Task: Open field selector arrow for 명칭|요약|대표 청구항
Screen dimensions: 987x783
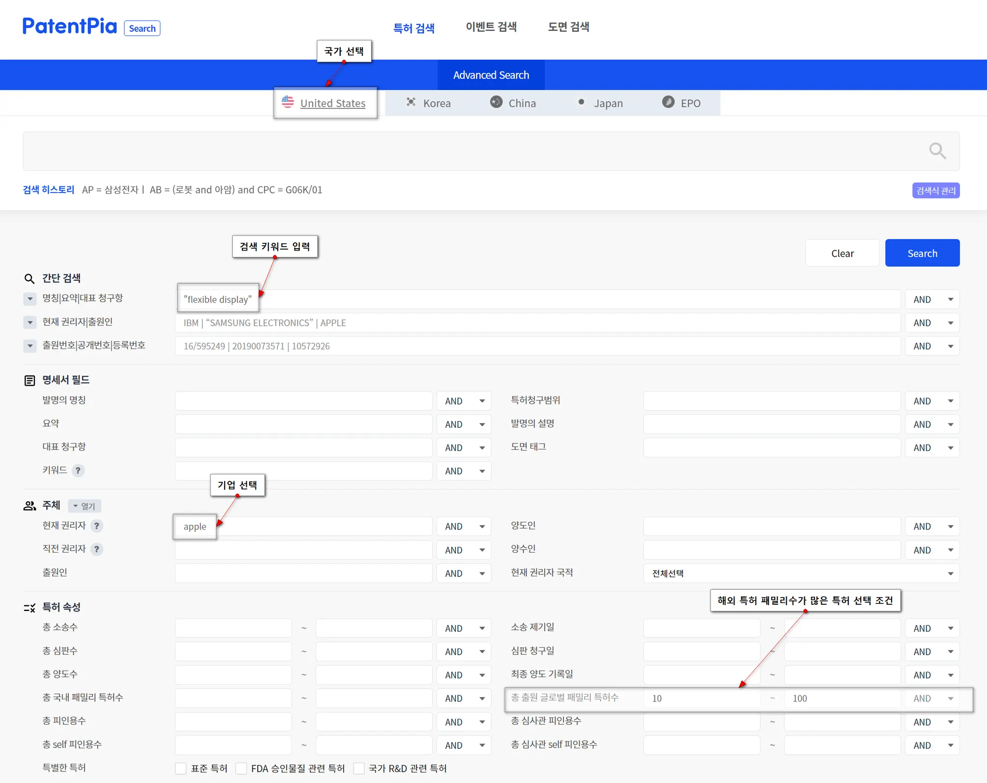Action: pos(30,299)
